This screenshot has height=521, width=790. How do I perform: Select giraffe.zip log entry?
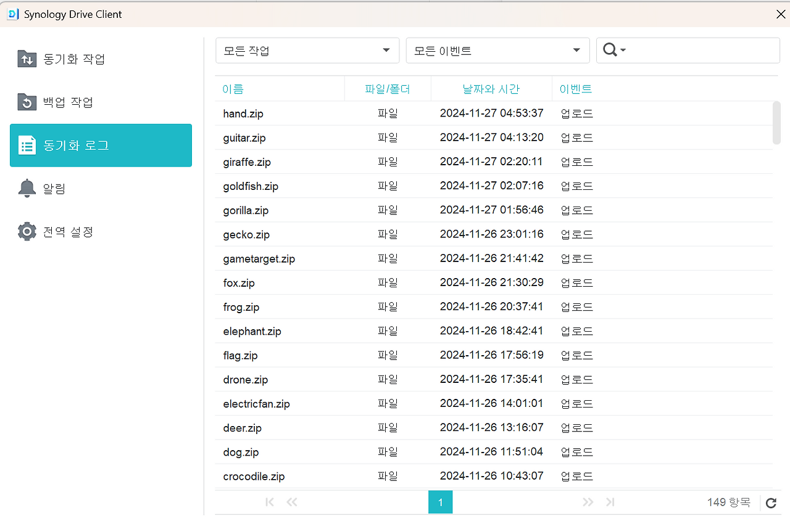[x=494, y=162]
